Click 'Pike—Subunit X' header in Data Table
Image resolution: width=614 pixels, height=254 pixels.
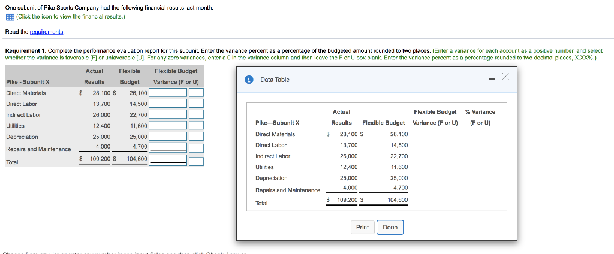click(277, 123)
